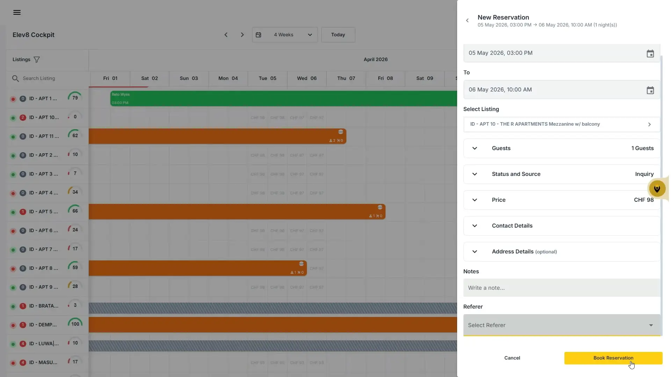Open calendar picker for start date
671x377 pixels.
coord(650,53)
